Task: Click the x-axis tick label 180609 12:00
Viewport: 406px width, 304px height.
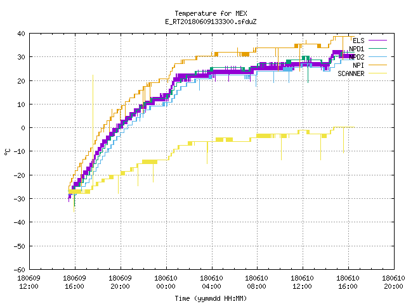Action: [x=29, y=282]
